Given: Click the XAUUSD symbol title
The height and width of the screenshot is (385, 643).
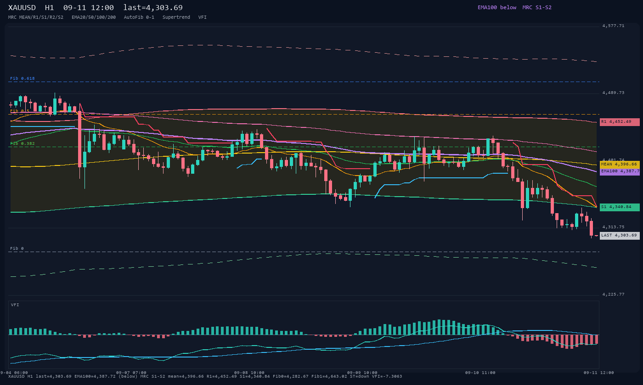Looking at the screenshot, I should (x=22, y=8).
